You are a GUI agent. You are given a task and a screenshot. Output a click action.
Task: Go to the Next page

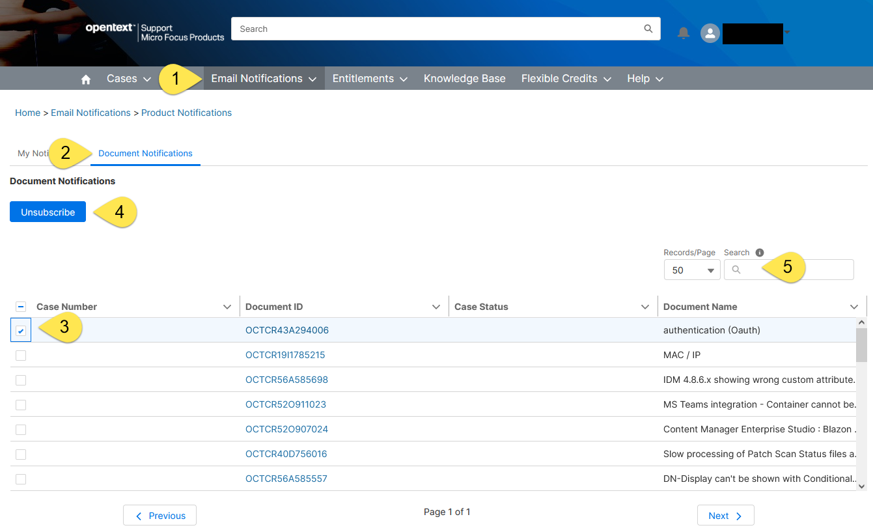(725, 516)
